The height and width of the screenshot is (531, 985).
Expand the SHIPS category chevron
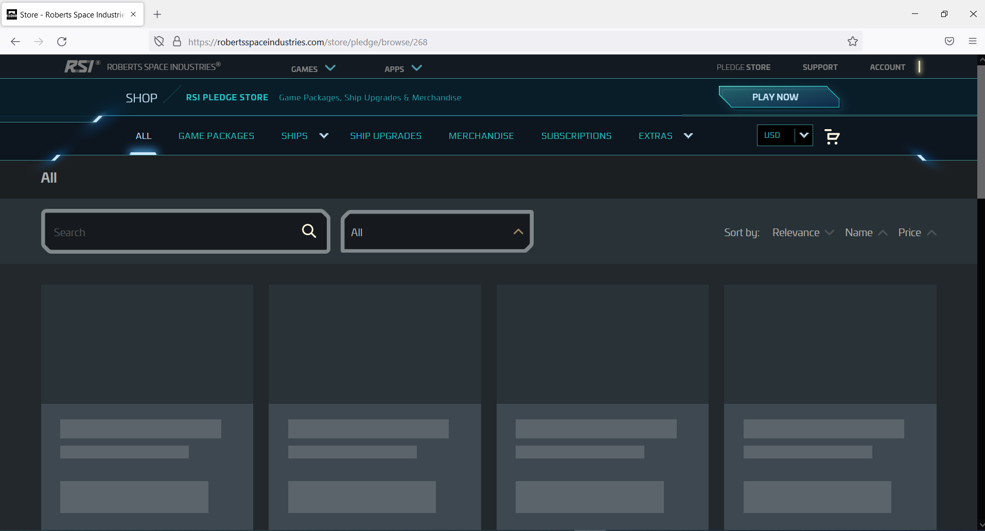324,136
